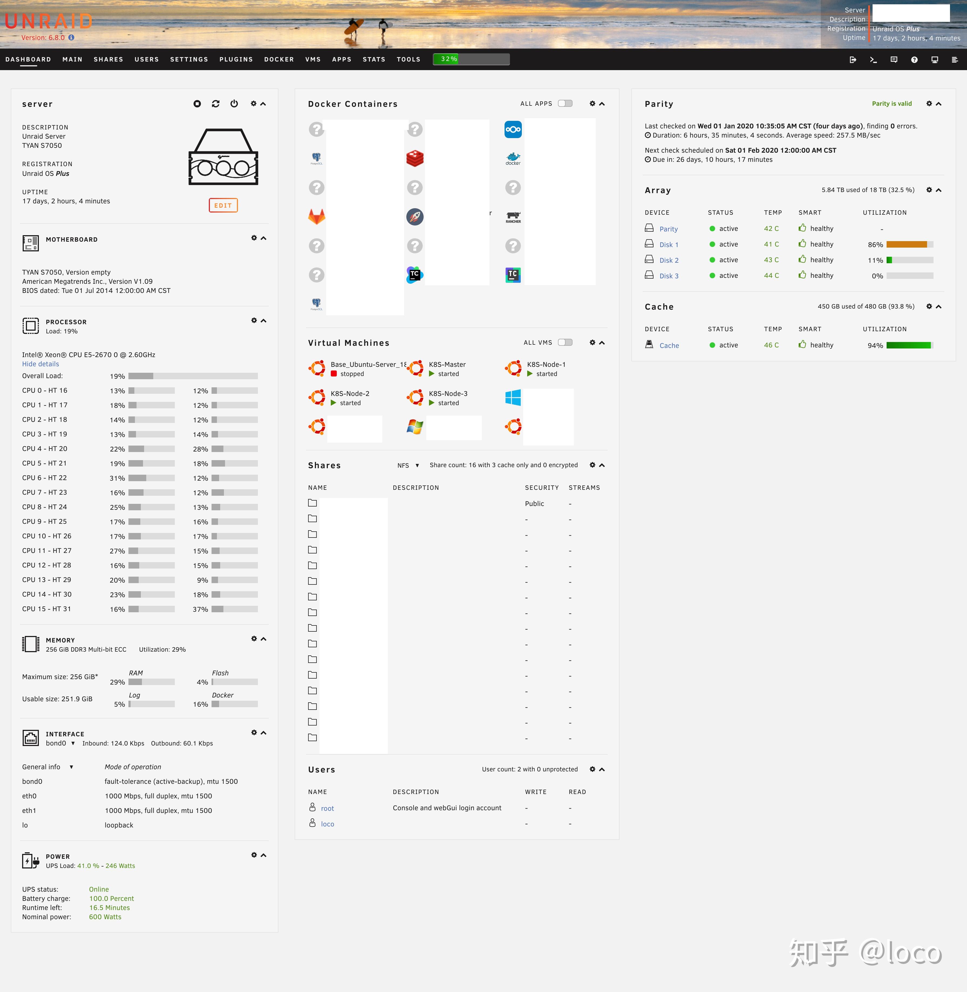Viewport: 967px width, 992px height.
Task: Click the 32% array usage bar
Action: [471, 59]
